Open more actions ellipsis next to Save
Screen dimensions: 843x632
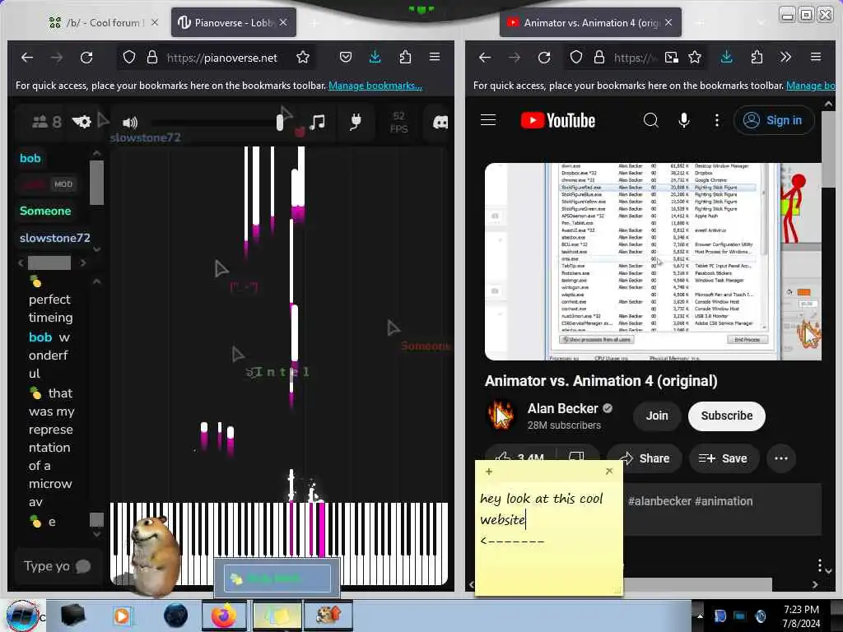pos(780,458)
